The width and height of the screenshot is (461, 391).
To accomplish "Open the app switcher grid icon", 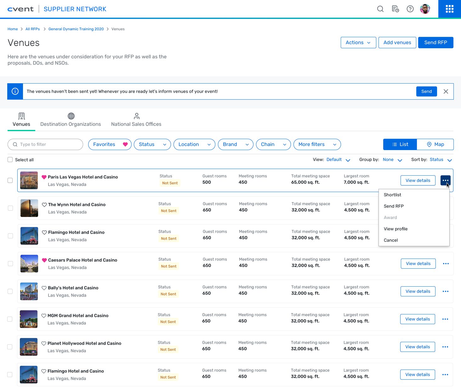I will coord(450,9).
